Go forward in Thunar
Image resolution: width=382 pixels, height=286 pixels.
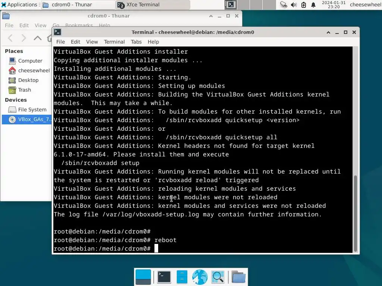tap(24, 38)
